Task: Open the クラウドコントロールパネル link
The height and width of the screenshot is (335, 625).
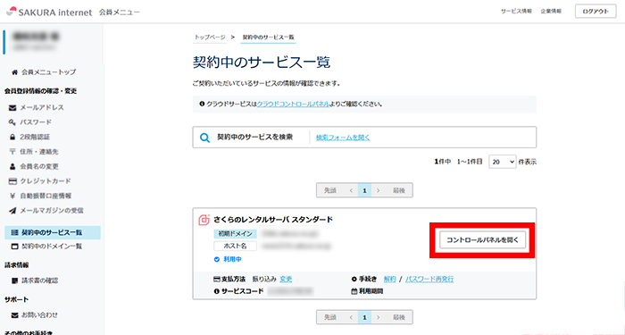Action: pyautogui.click(x=293, y=105)
